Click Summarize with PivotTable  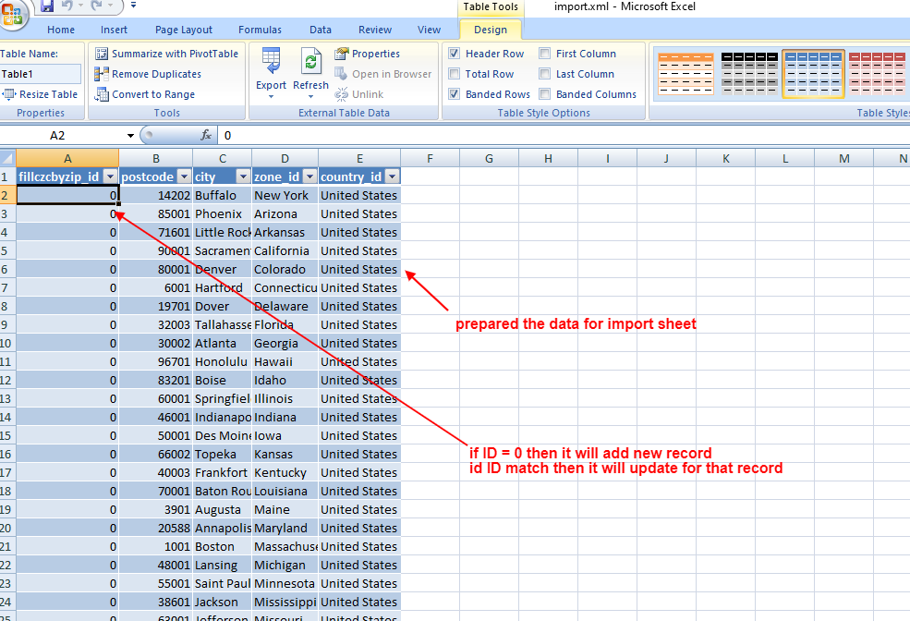click(x=167, y=54)
